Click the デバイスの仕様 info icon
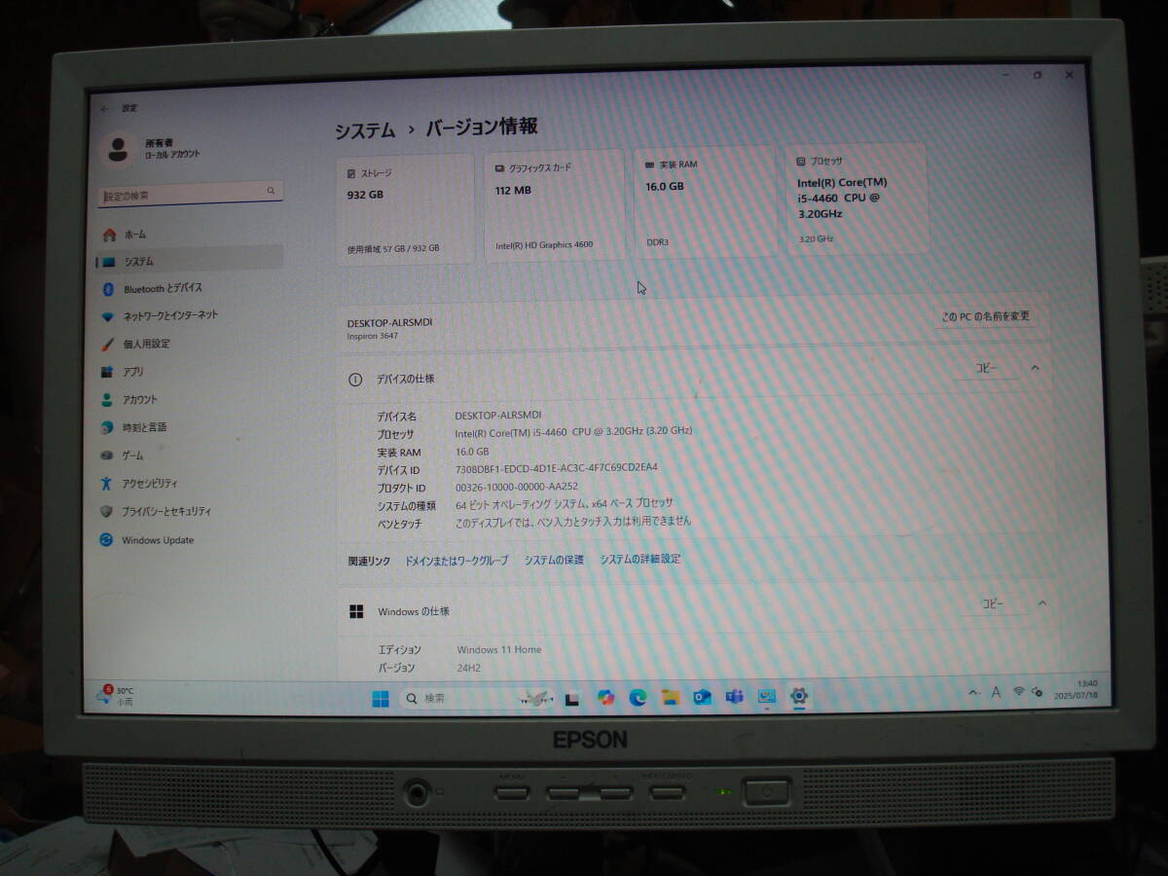The width and height of the screenshot is (1168, 876). [x=356, y=380]
